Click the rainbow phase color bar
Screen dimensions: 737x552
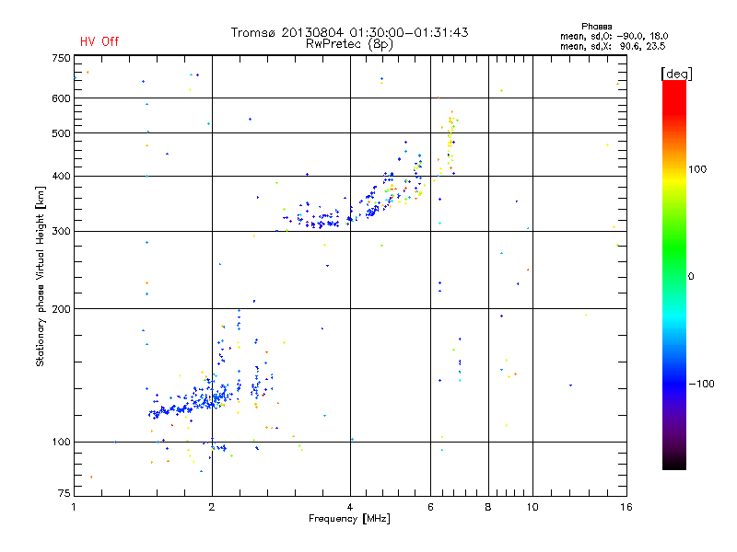point(674,274)
